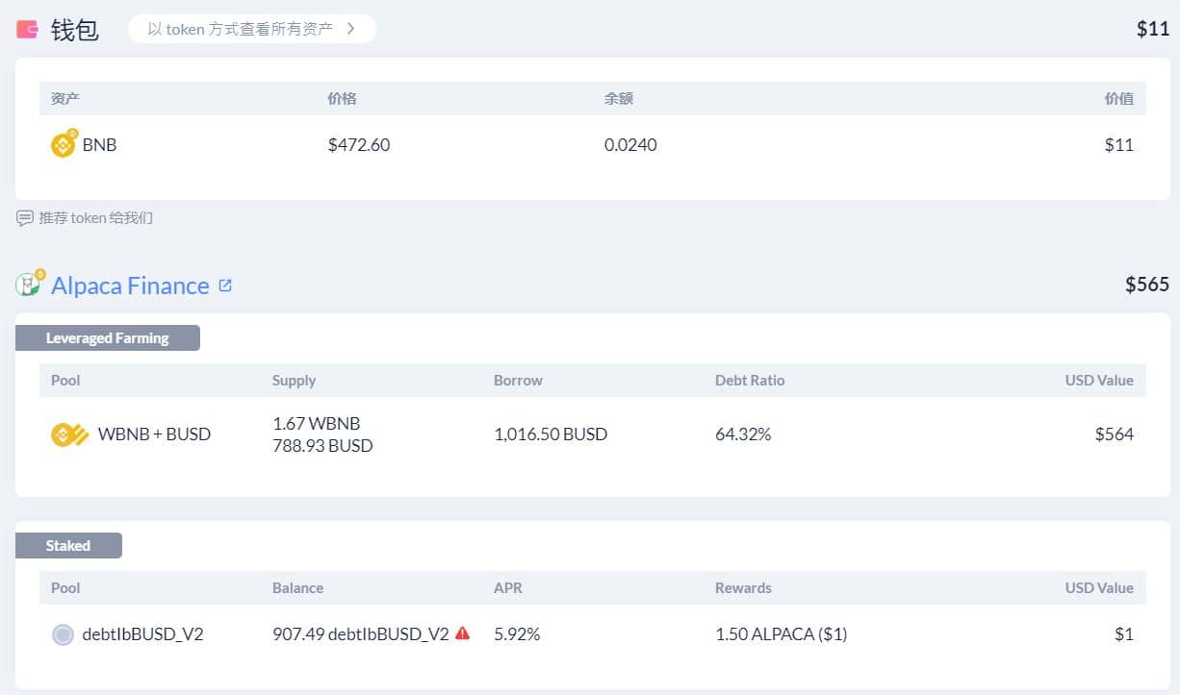Click the wallet total $11 at top

click(1153, 29)
